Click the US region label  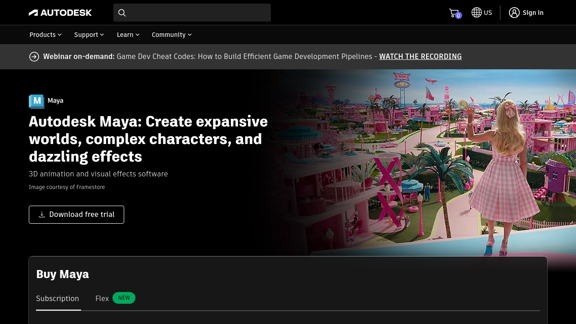pos(488,13)
